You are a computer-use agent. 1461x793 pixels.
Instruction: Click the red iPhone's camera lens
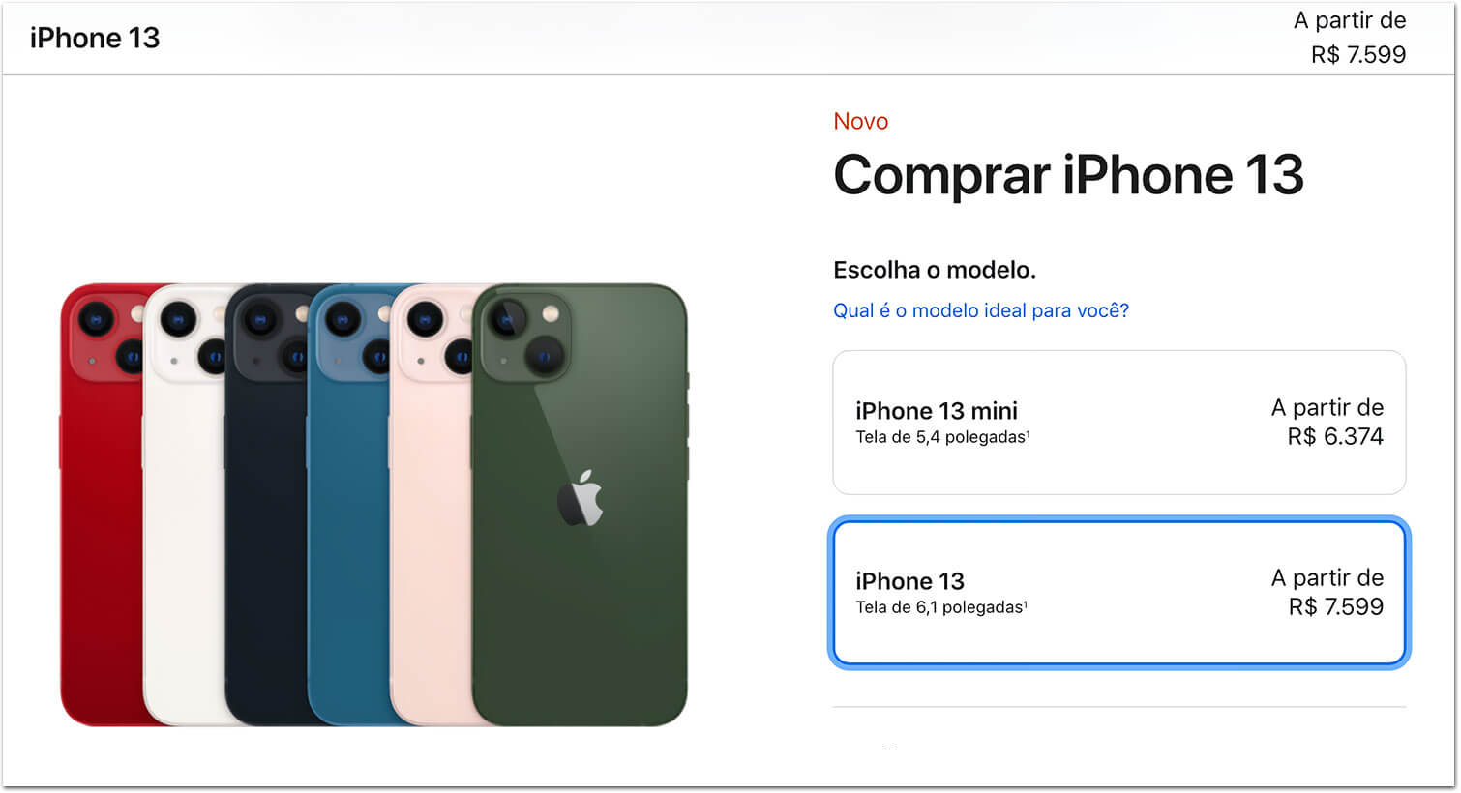(x=96, y=318)
